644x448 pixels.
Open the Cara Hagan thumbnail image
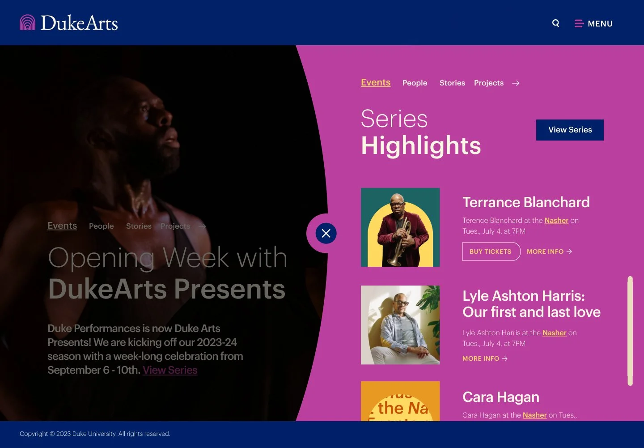(400, 401)
